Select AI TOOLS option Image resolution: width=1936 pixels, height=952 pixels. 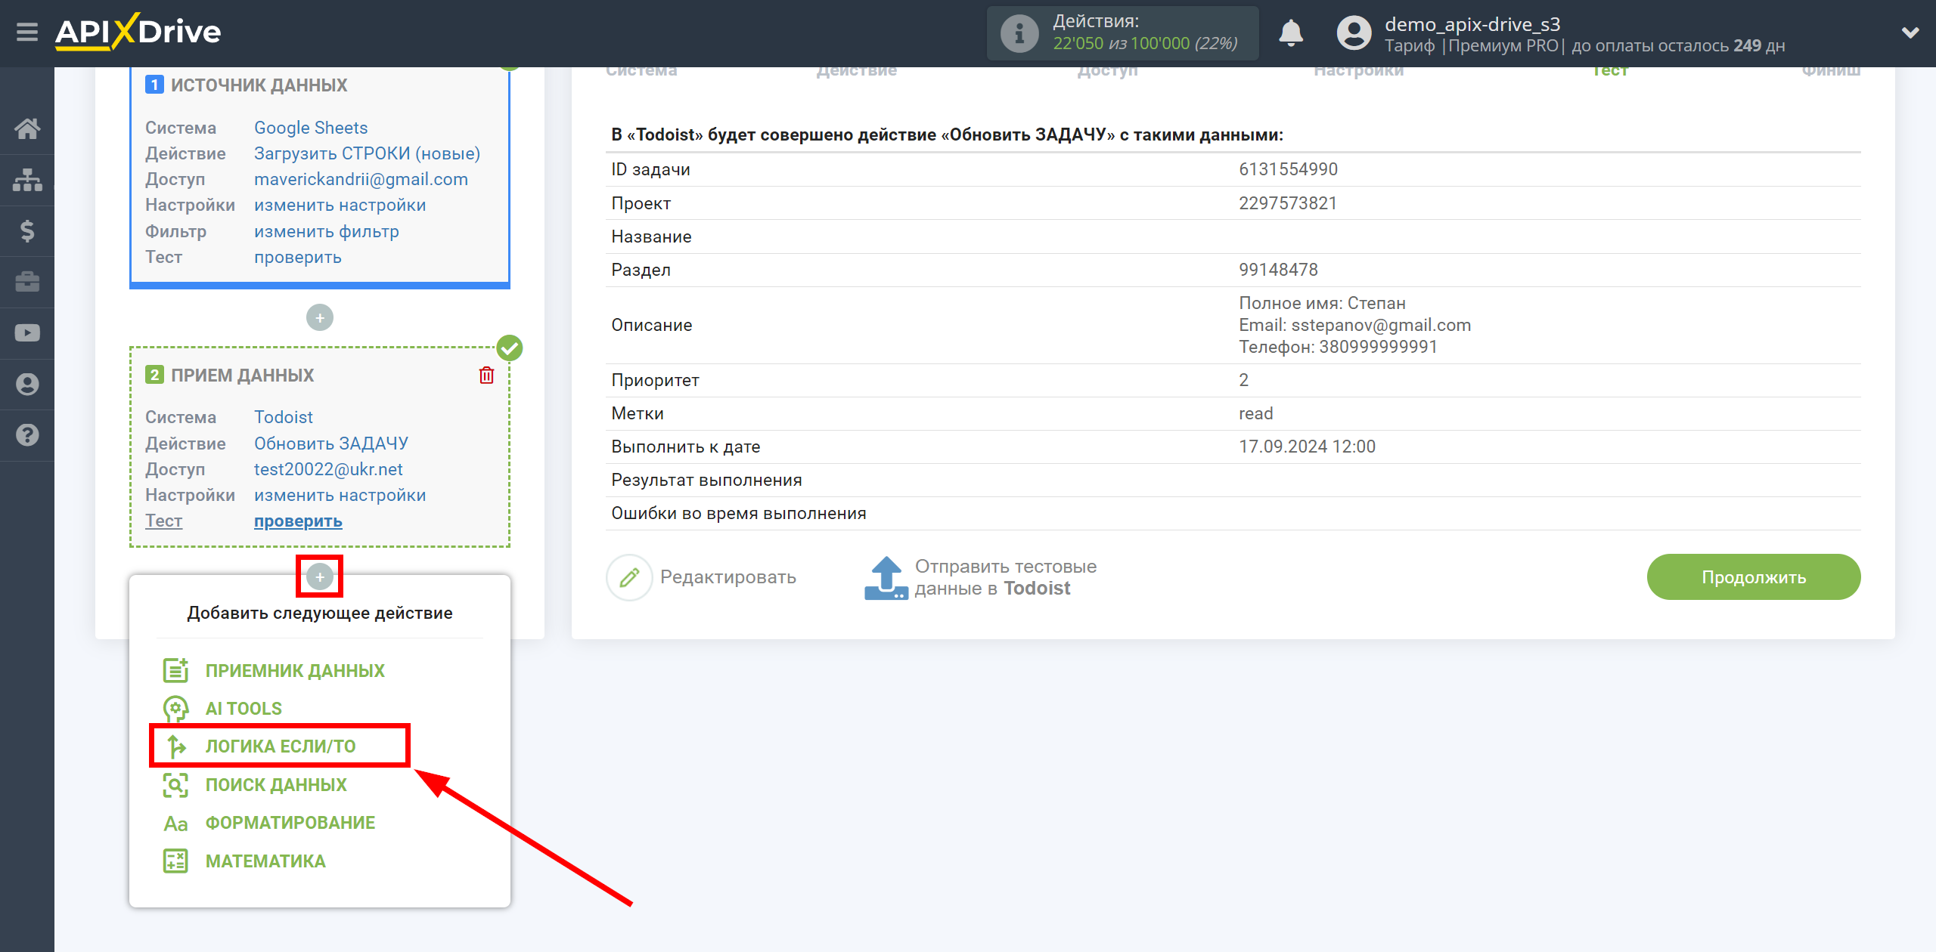[x=244, y=709]
